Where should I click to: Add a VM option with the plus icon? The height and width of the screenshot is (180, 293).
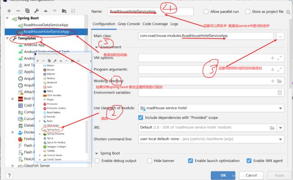point(273,58)
